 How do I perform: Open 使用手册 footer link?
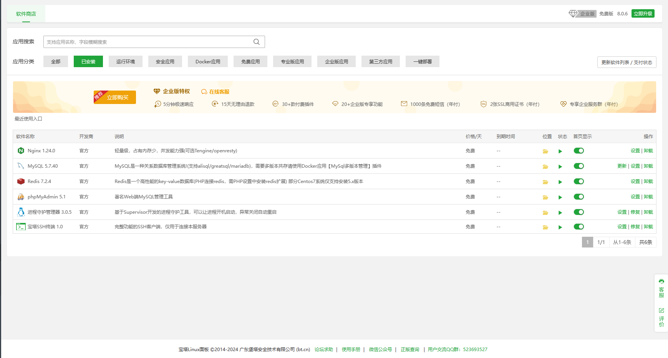(351, 350)
